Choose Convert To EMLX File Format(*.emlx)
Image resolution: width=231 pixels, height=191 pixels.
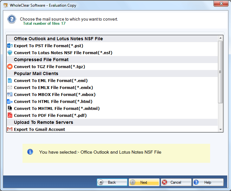pyautogui.click(x=112, y=87)
